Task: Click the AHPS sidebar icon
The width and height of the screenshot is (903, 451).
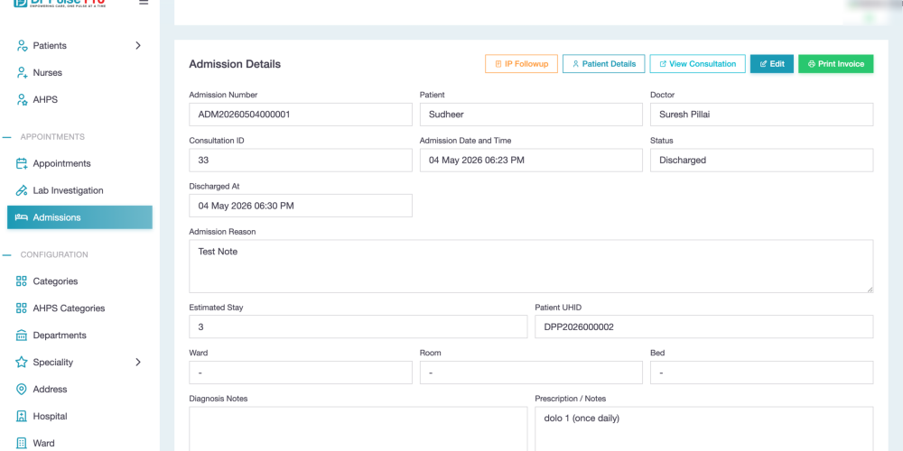Action: pos(22,99)
